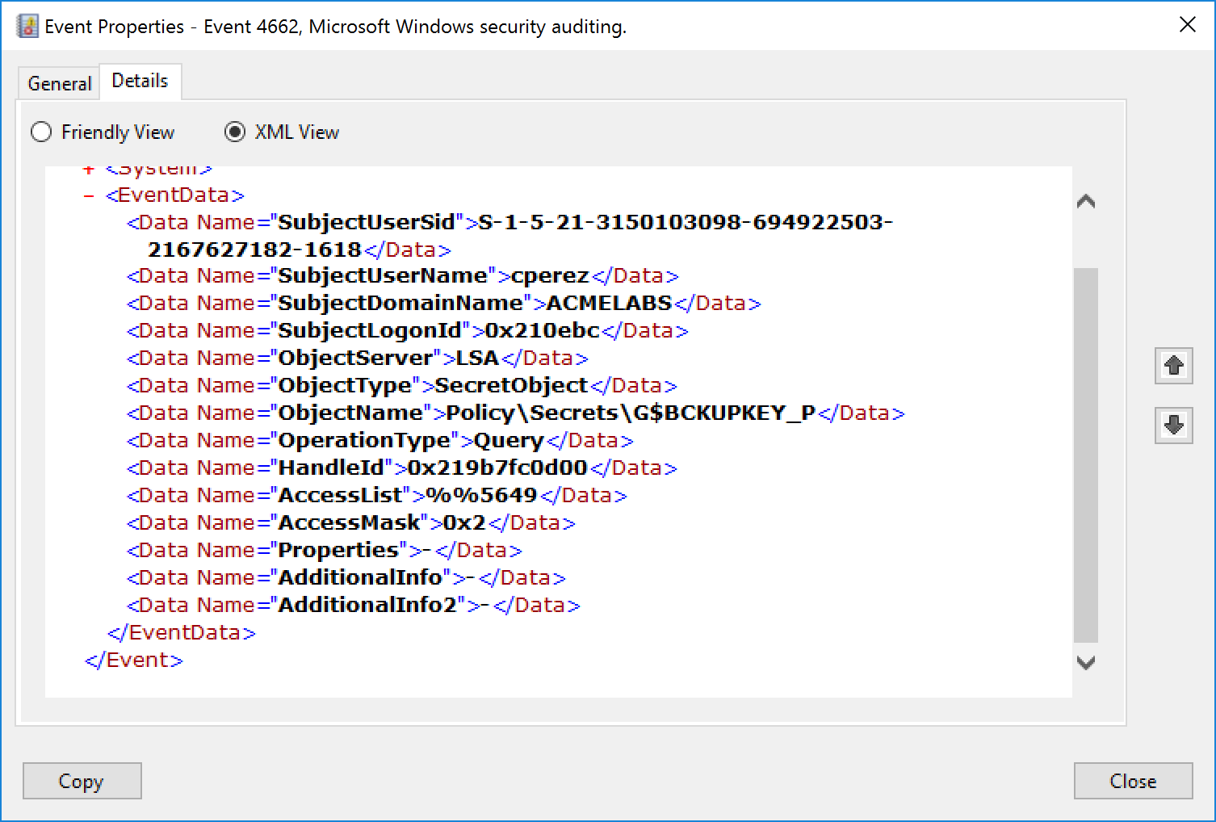Select the Details tab
1216x822 pixels.
(x=140, y=80)
